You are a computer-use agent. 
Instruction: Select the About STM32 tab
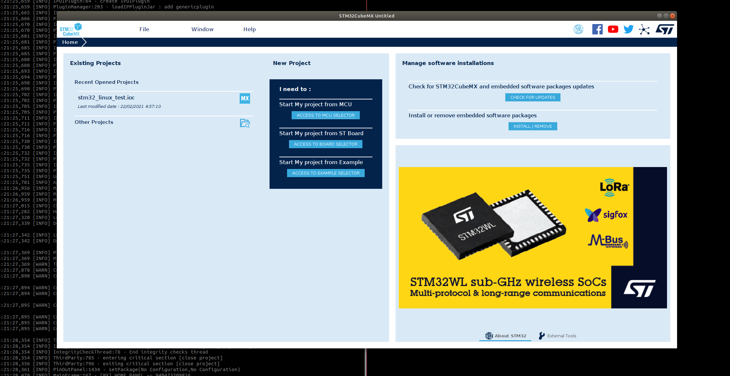[x=506, y=336]
